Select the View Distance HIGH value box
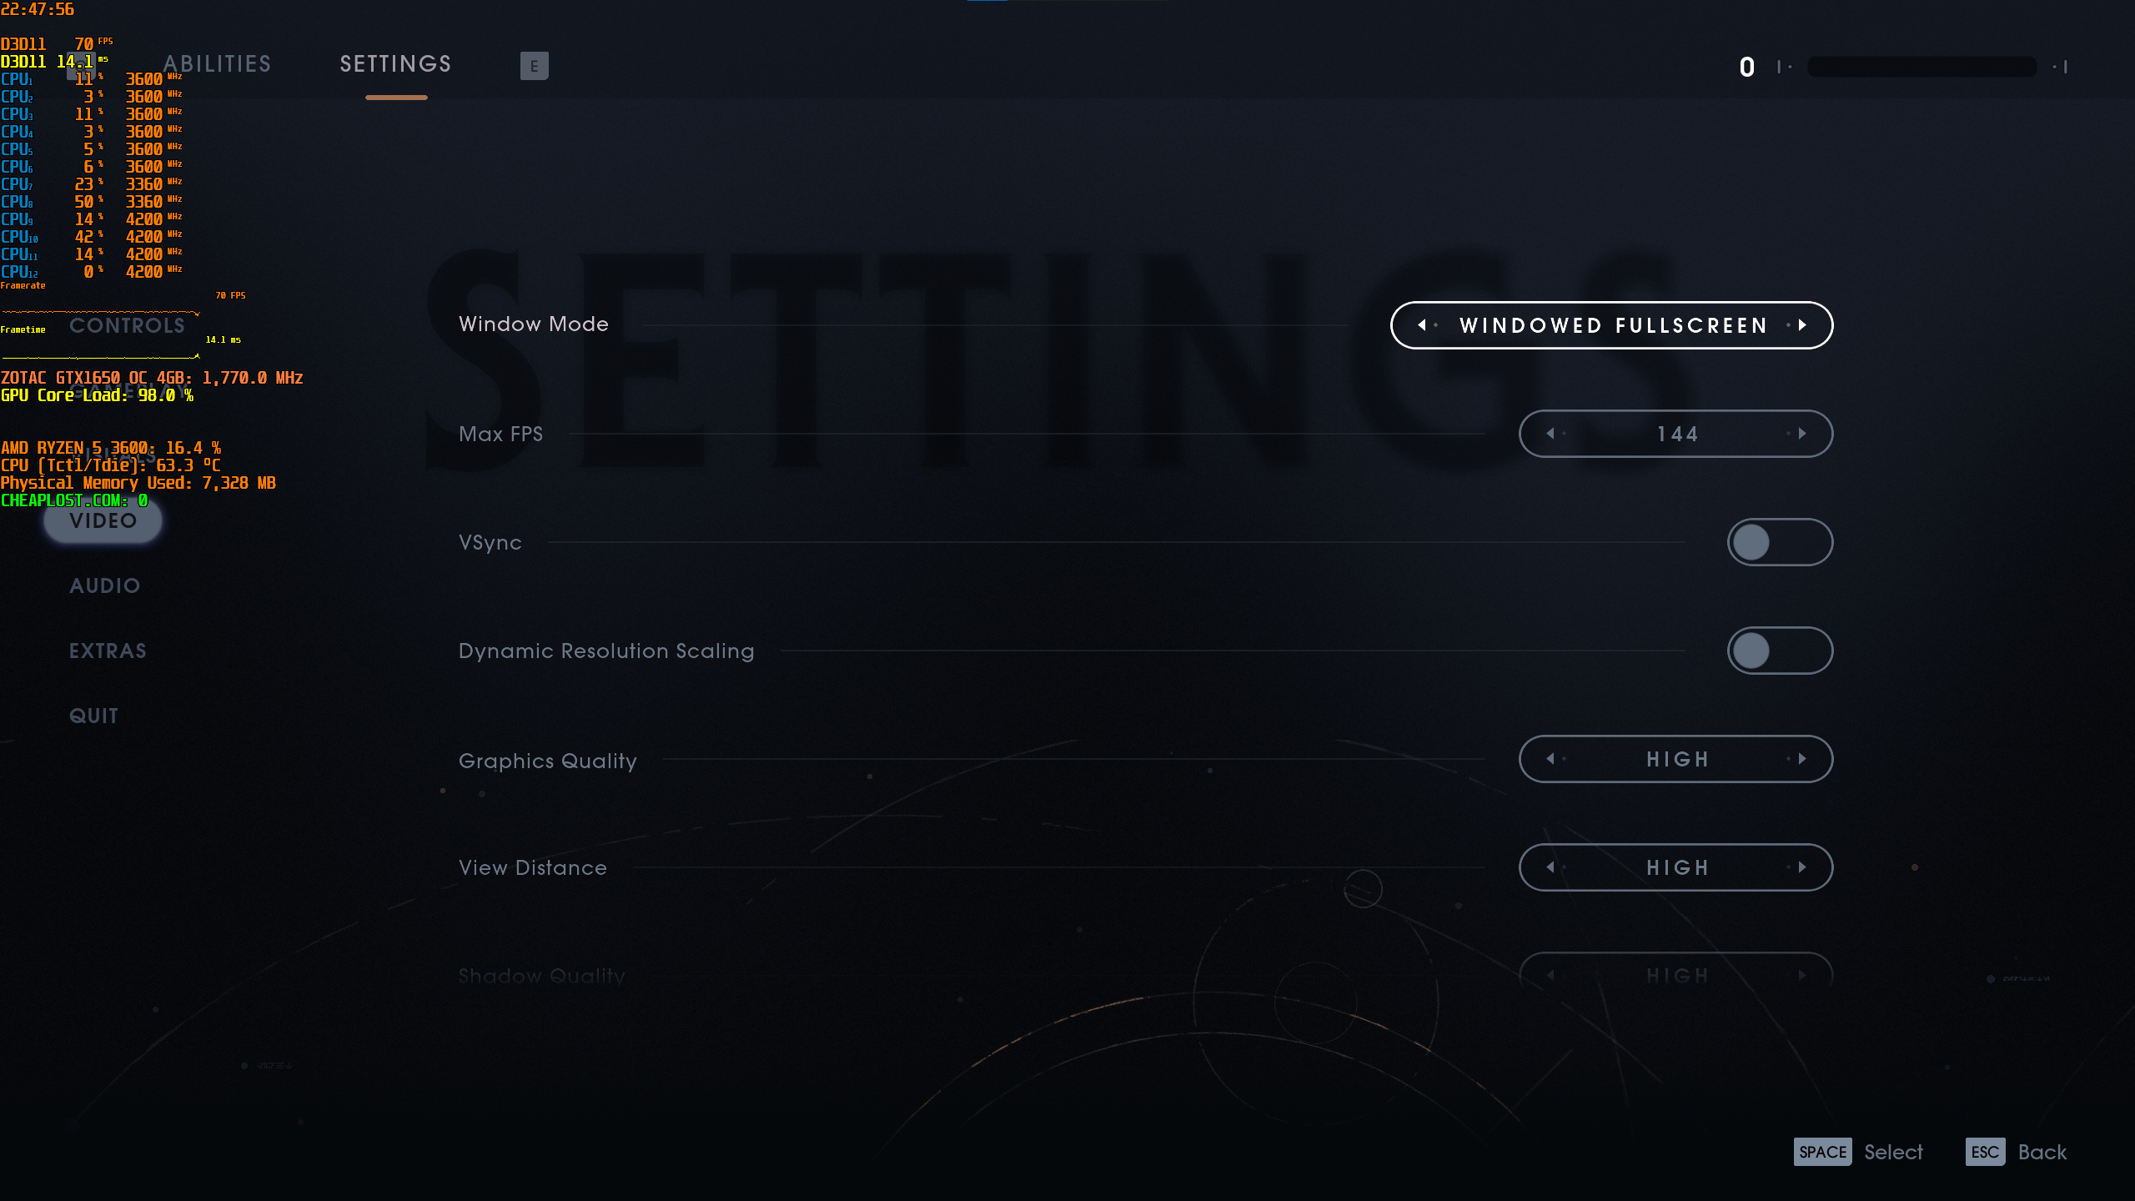 click(x=1676, y=867)
